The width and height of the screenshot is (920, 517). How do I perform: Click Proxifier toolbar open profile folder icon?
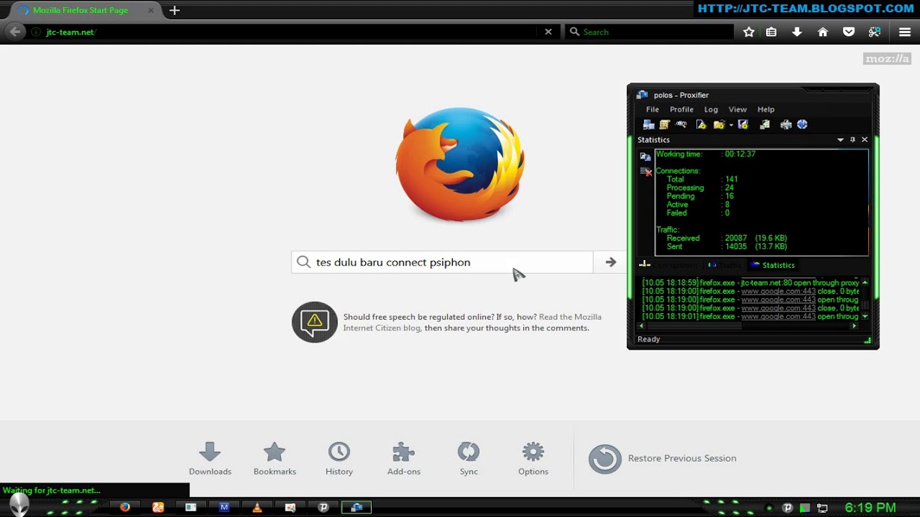tap(718, 124)
